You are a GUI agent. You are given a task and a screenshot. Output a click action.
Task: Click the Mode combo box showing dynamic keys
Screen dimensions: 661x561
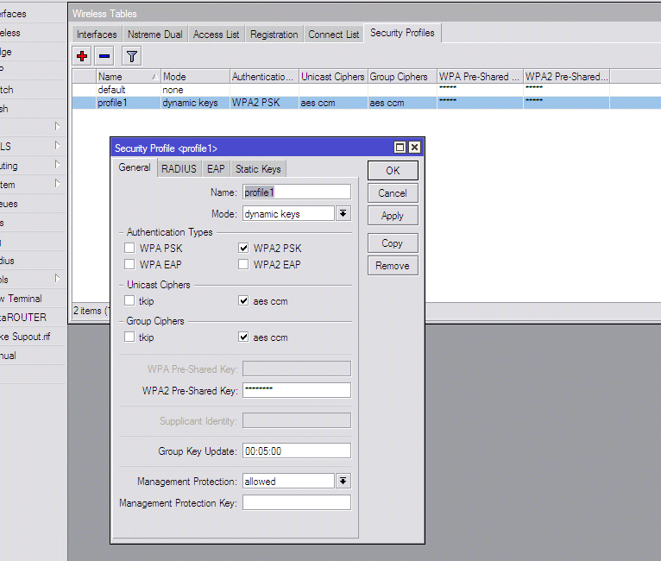point(289,214)
